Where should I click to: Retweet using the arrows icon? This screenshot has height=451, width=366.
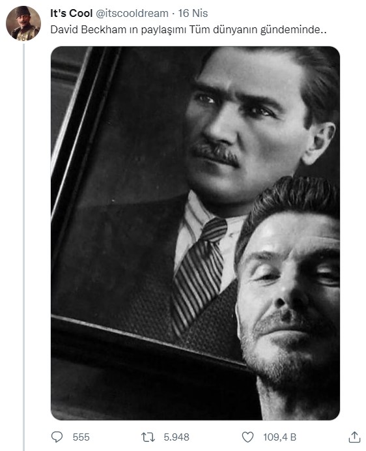[x=148, y=437]
